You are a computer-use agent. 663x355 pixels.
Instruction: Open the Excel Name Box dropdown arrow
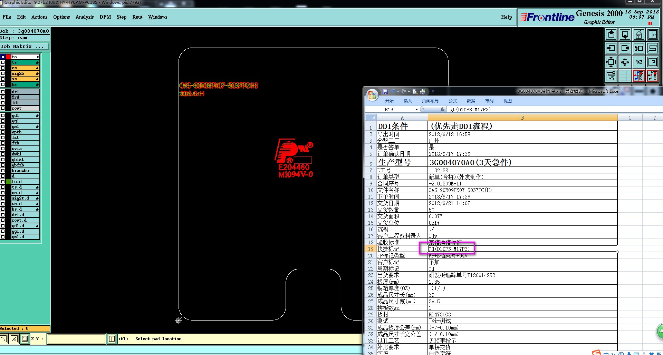pyautogui.click(x=416, y=110)
